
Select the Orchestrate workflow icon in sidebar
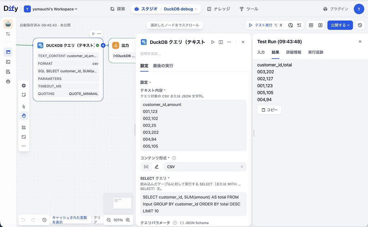pos(8,52)
